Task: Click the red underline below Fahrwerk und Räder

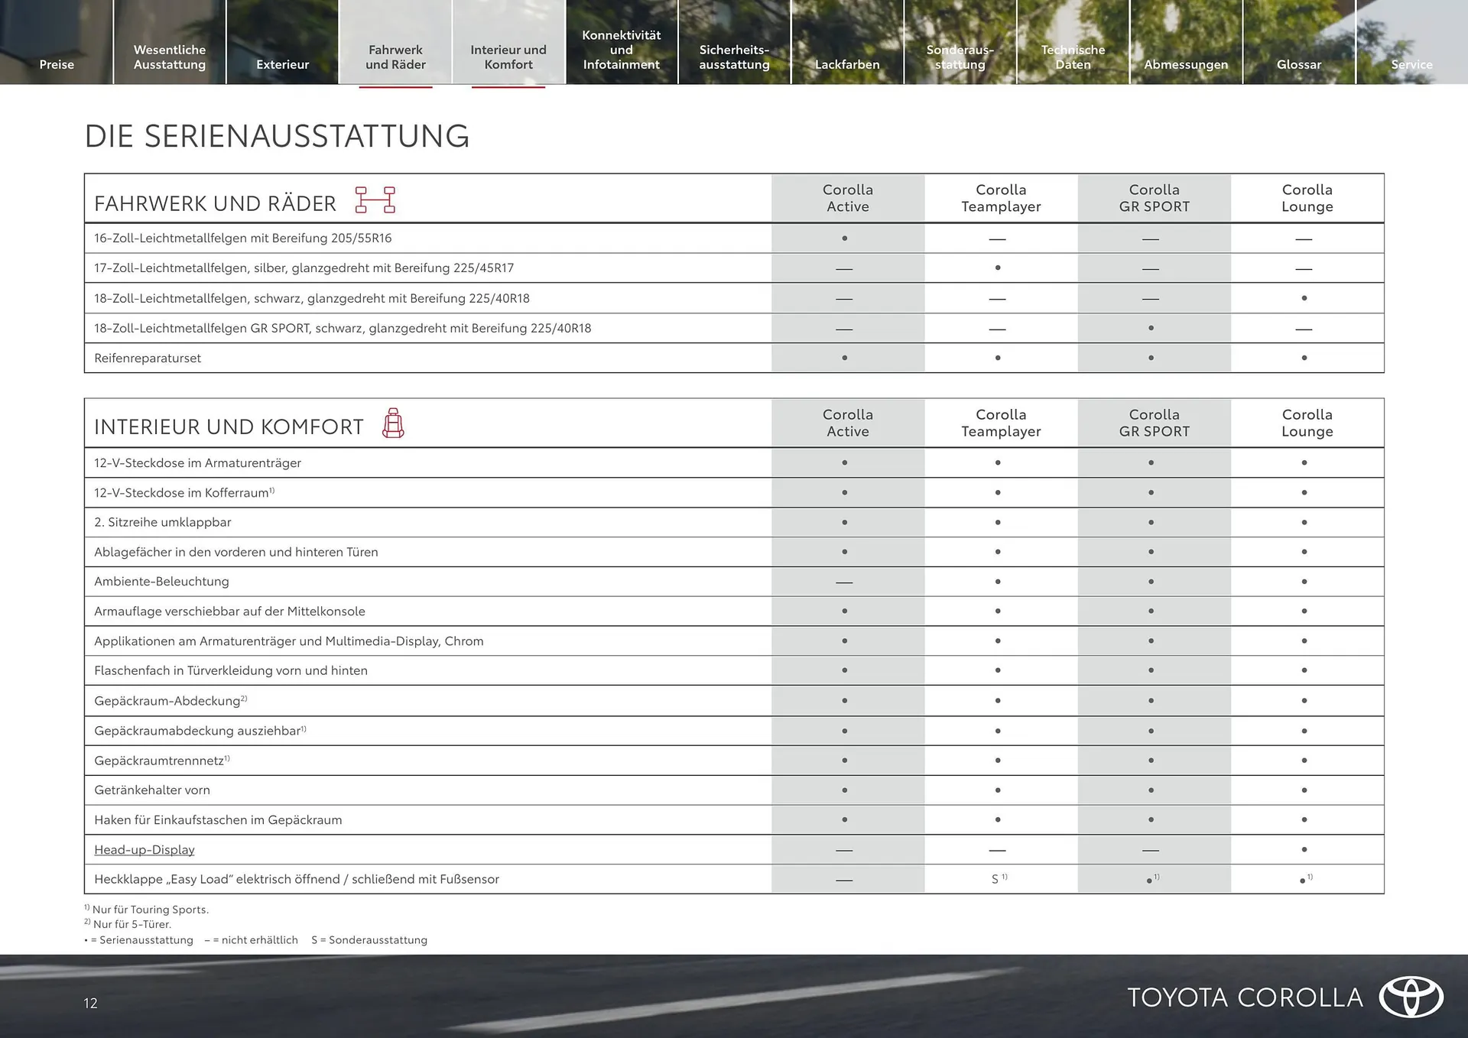Action: 395,88
